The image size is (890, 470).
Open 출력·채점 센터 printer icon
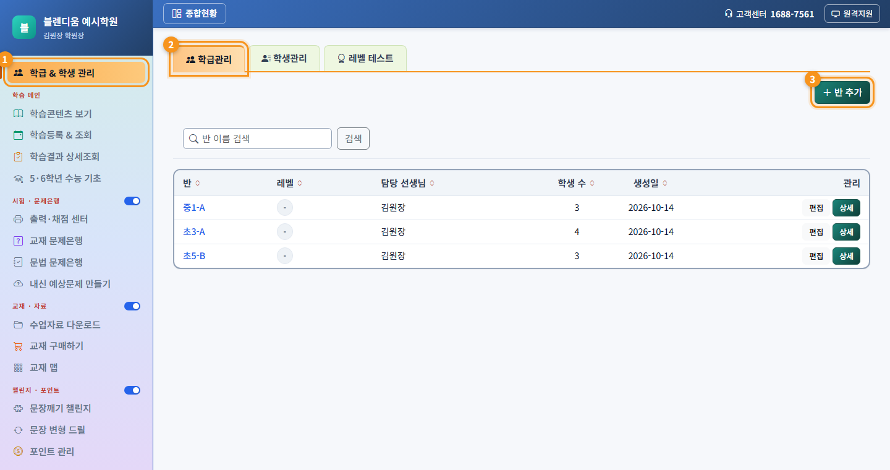coord(18,219)
